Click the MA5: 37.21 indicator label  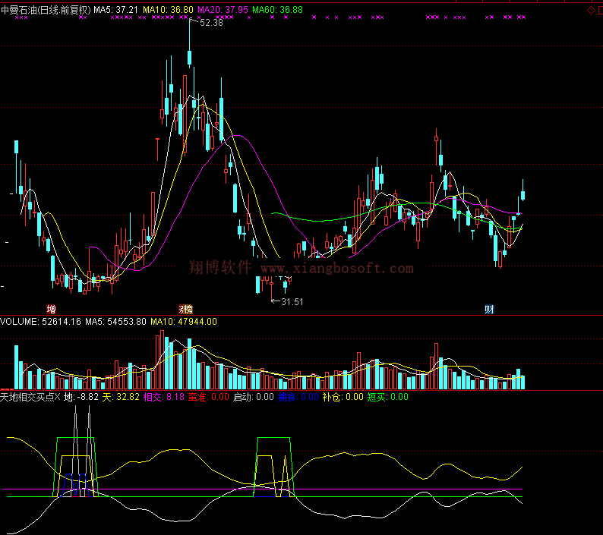[x=116, y=10]
